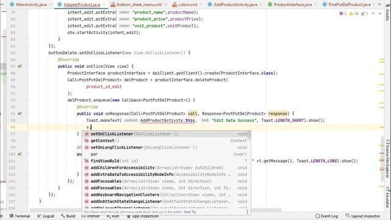Click the fold end marker on line 83

coord(27,39)
